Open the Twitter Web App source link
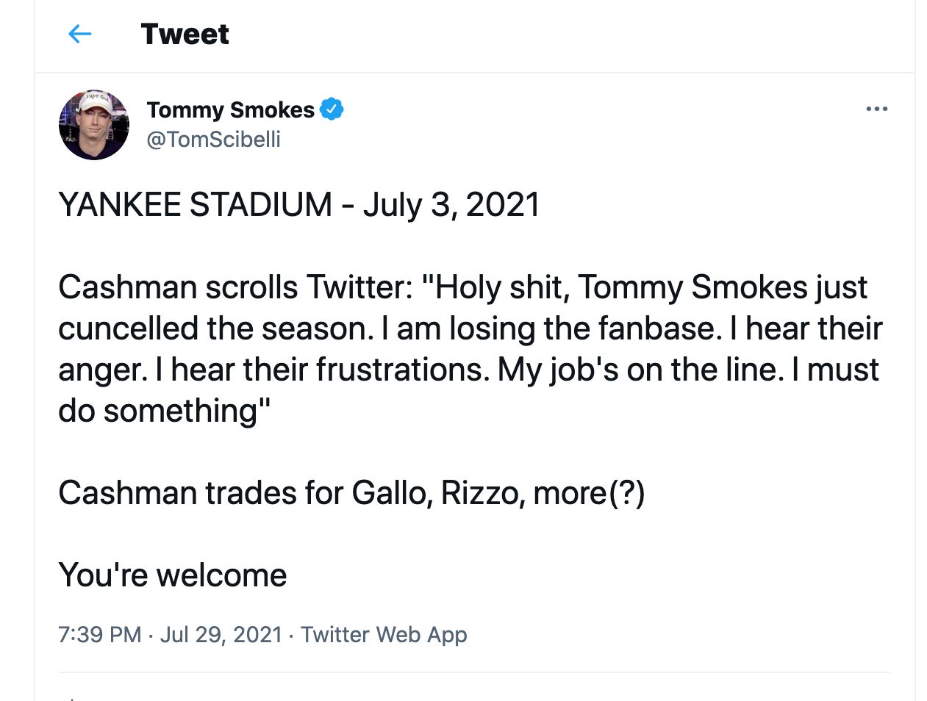The image size is (927, 701). (x=384, y=634)
